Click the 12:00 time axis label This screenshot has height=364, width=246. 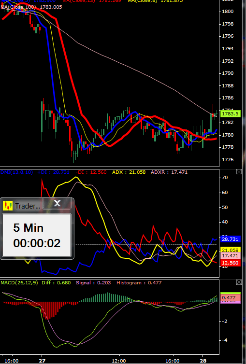pos(119,361)
